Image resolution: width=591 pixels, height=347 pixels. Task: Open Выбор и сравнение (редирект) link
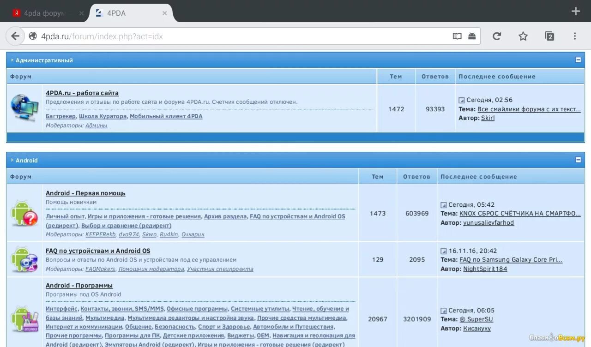(126, 226)
